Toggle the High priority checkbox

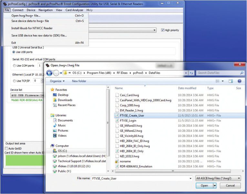pos(162,30)
